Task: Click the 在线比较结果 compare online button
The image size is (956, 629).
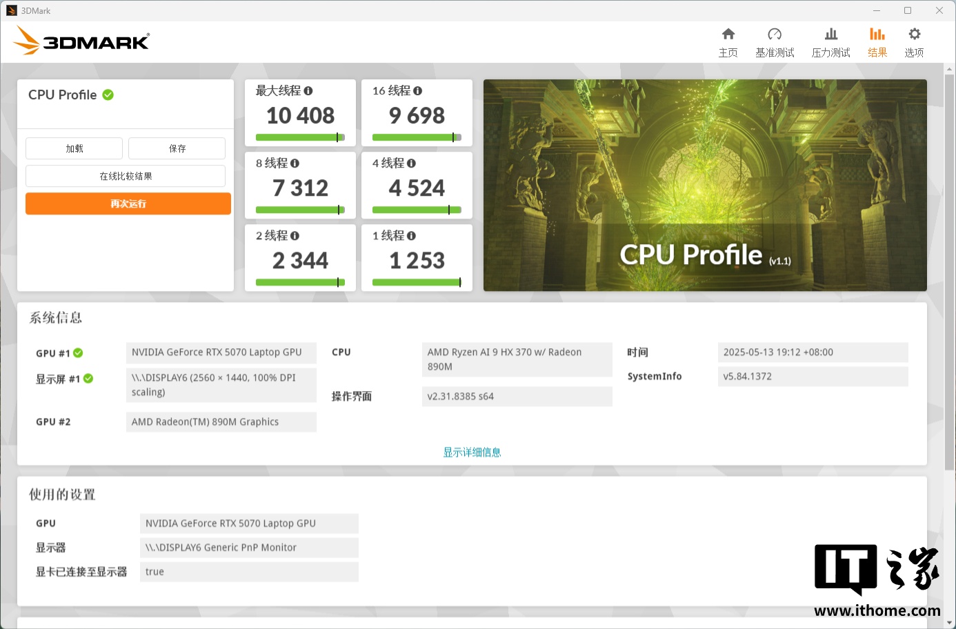Action: 126,176
